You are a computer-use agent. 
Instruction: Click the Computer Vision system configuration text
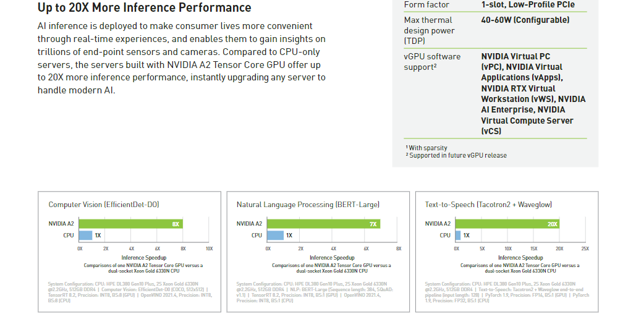(130, 292)
